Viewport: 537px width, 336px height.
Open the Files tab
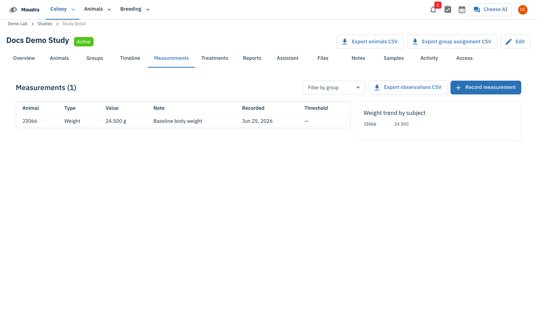(323, 58)
